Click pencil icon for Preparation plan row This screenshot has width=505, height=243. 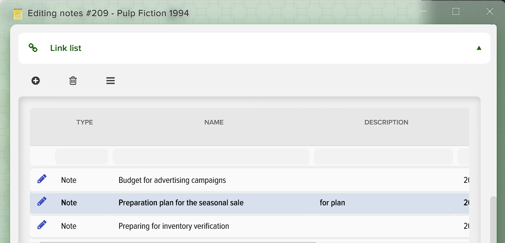click(x=42, y=202)
